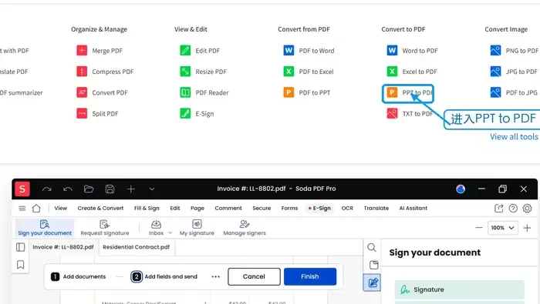
Task: Open the Resize PDF tool
Action: pyautogui.click(x=203, y=72)
